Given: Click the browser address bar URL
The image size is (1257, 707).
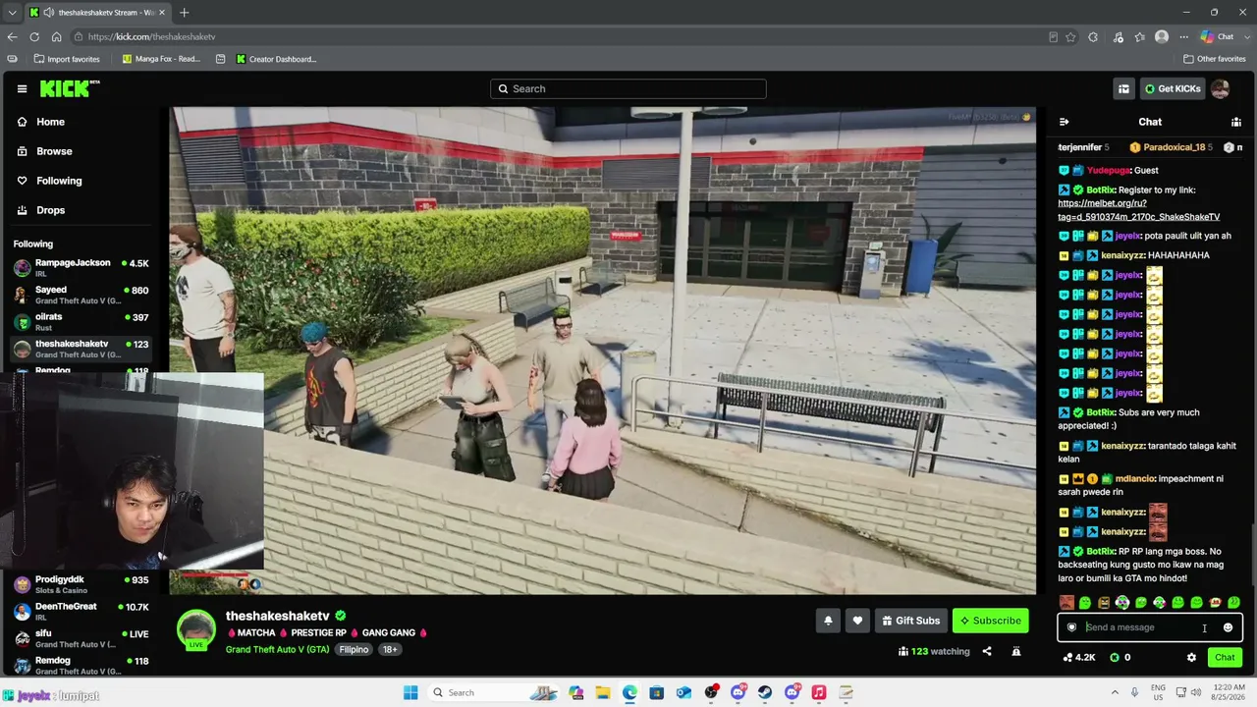Looking at the screenshot, I should pyautogui.click(x=151, y=37).
